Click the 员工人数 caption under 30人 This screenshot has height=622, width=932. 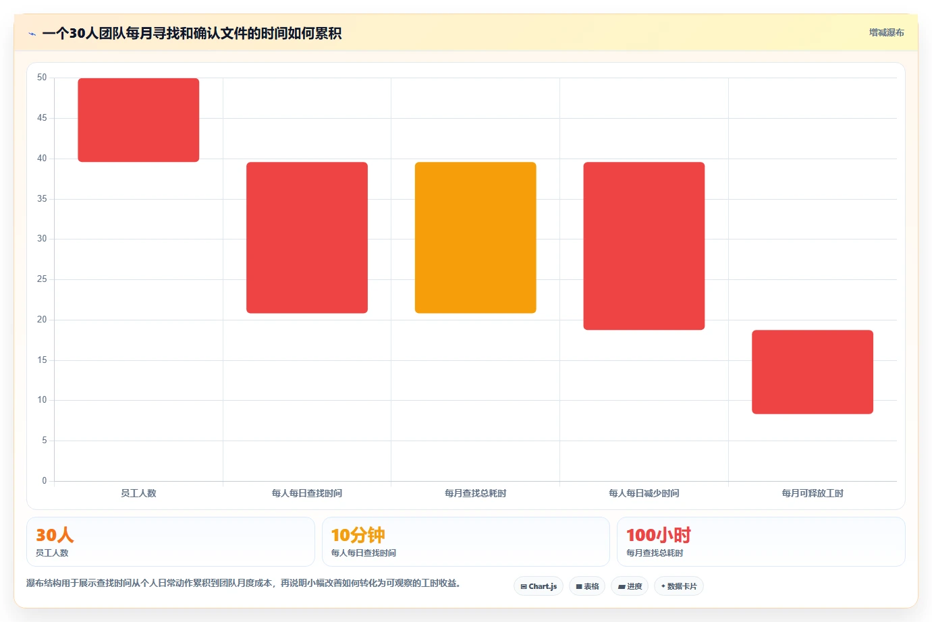coord(52,553)
